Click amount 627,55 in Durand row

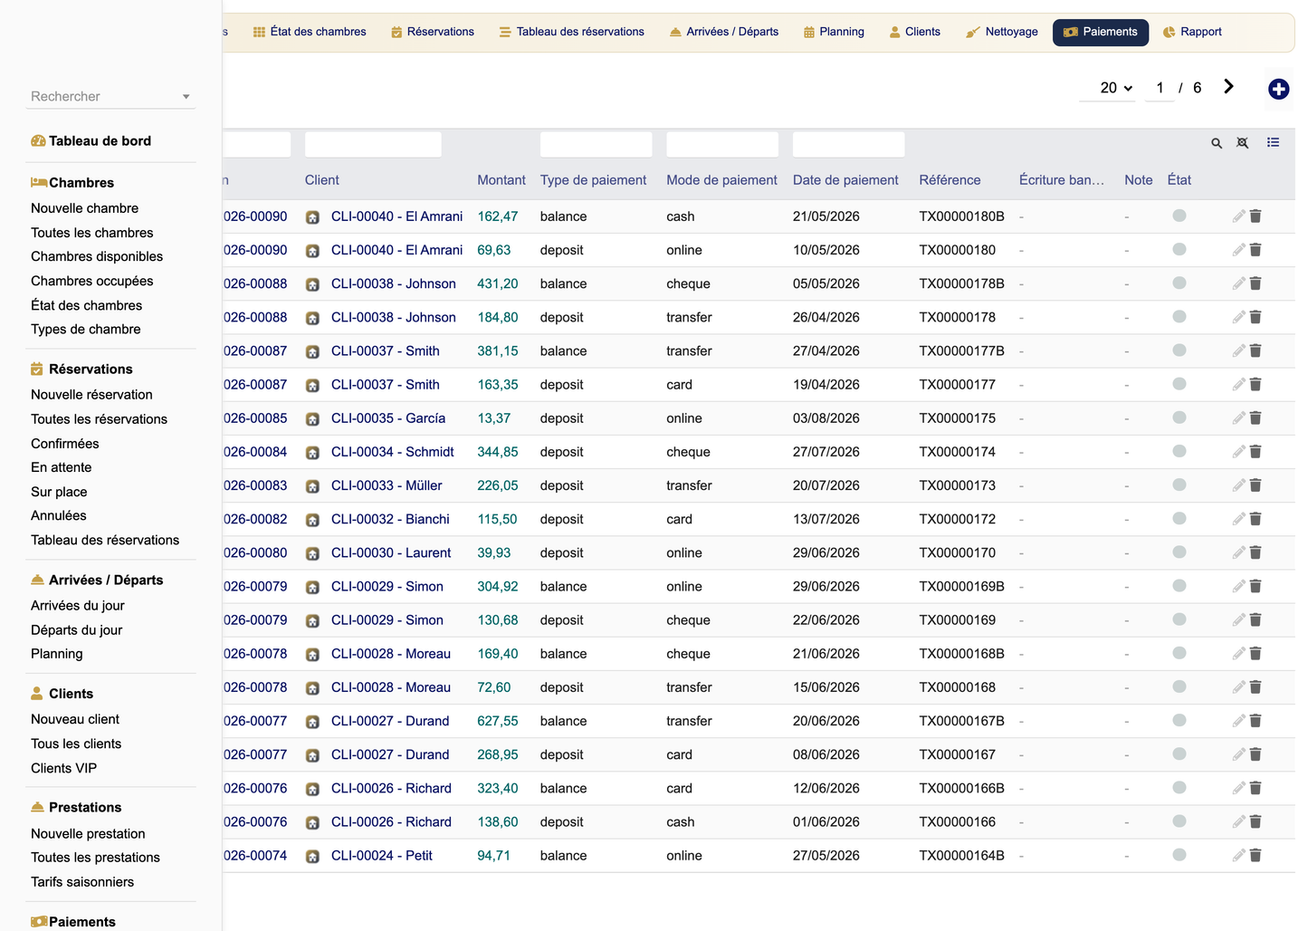pos(498,721)
